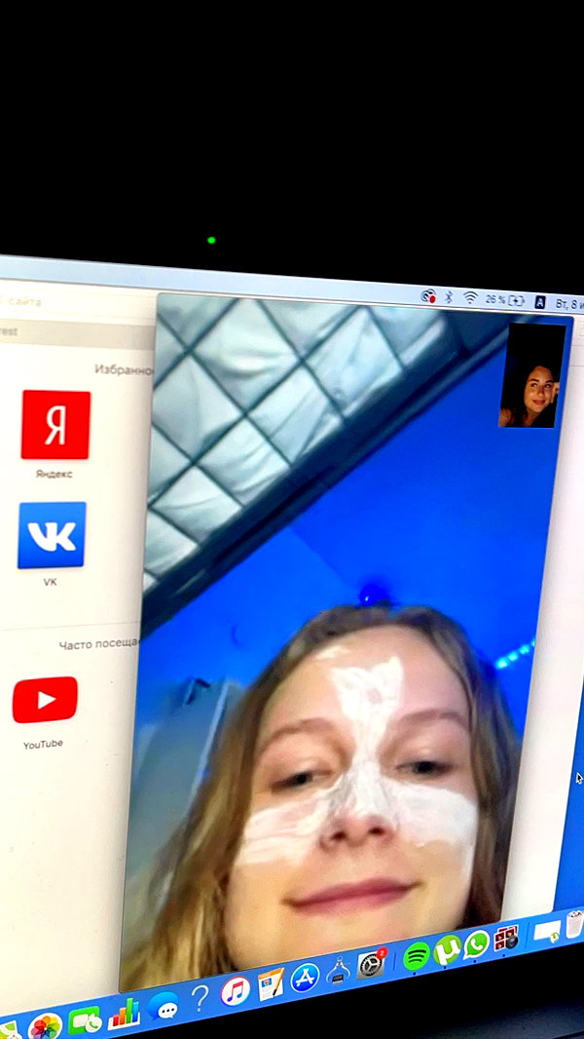Click the question mark icon in Dock

200,998
